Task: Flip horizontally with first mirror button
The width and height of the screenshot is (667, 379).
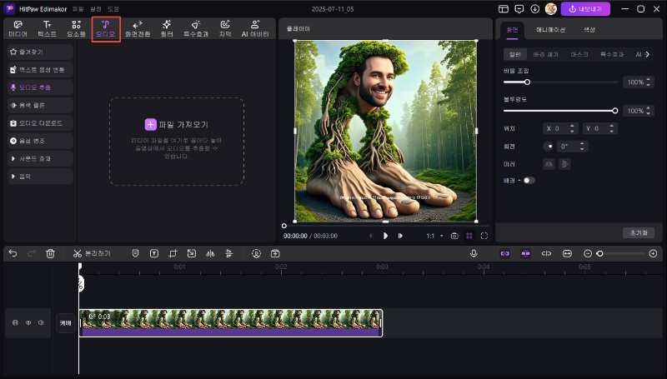Action: (549, 164)
